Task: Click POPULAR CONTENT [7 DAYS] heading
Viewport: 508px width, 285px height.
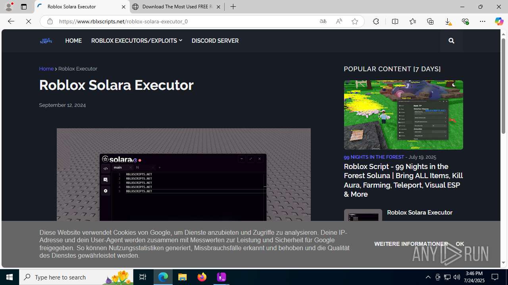Action: pos(392,69)
